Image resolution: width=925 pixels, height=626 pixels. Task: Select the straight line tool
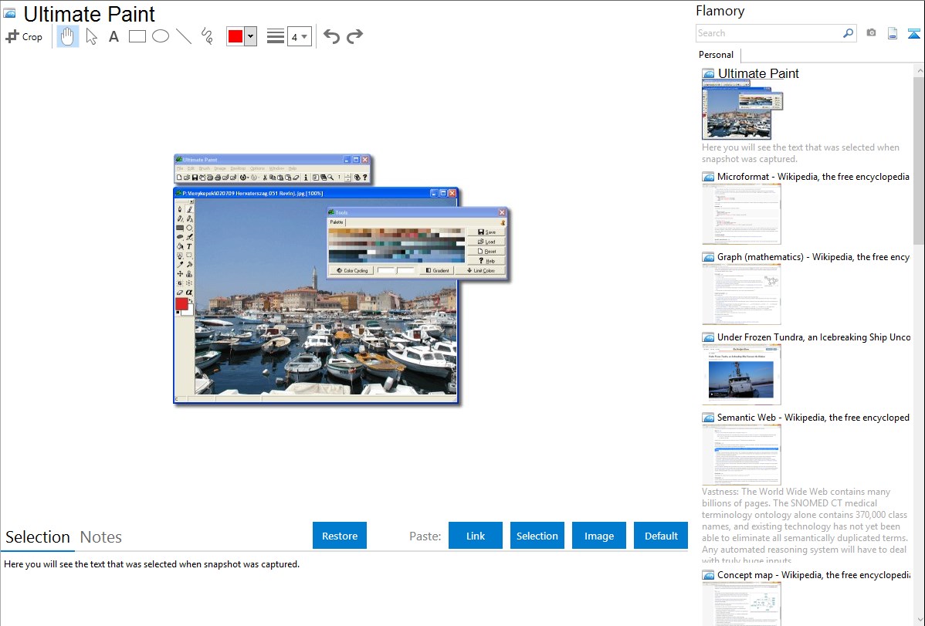click(x=184, y=36)
